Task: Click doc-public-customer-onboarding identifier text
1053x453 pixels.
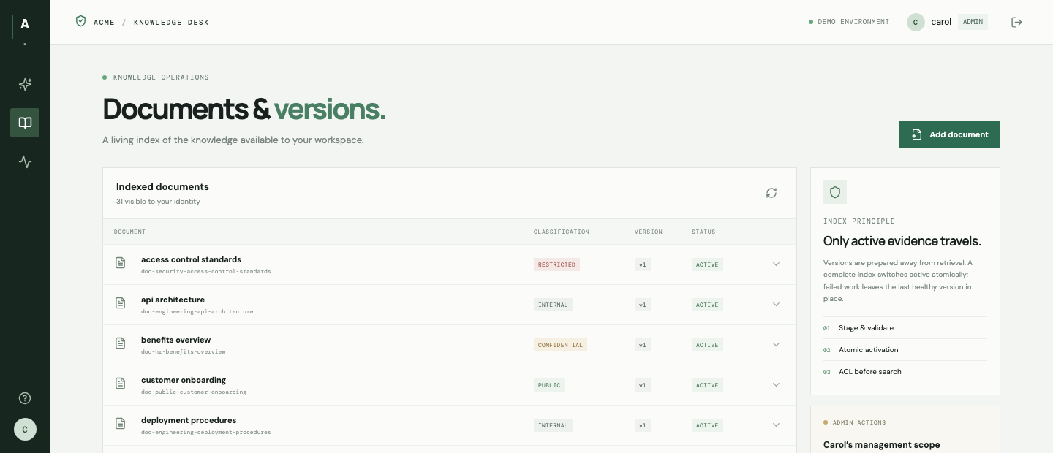Action: (x=194, y=392)
